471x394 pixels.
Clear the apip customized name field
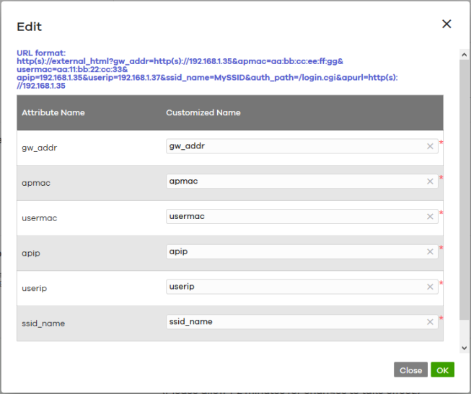pyautogui.click(x=430, y=251)
